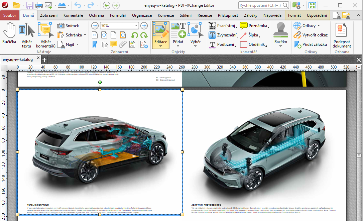This screenshot has height=221, width=363.
Task: Switch to the Uspořádání tab
Action: 317,15
